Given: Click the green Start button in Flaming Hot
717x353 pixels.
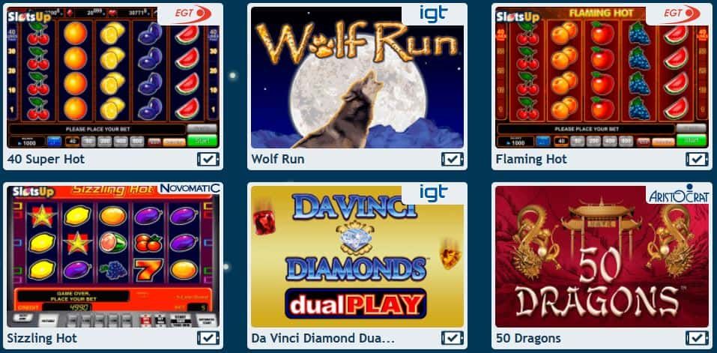Looking at the screenshot, I should pyautogui.click(x=691, y=141).
